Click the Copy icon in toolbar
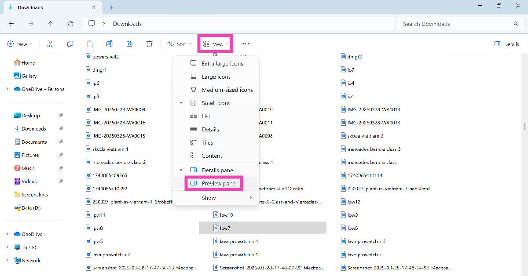The height and width of the screenshot is (276, 528). (70, 44)
